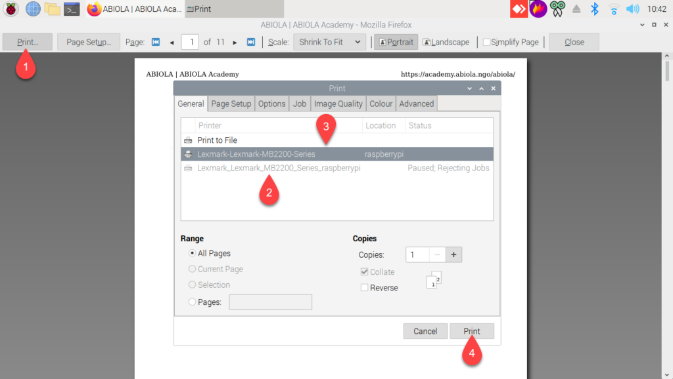Open Page Setup... from the toolbar
Viewport: 673px width, 379px height.
point(89,42)
